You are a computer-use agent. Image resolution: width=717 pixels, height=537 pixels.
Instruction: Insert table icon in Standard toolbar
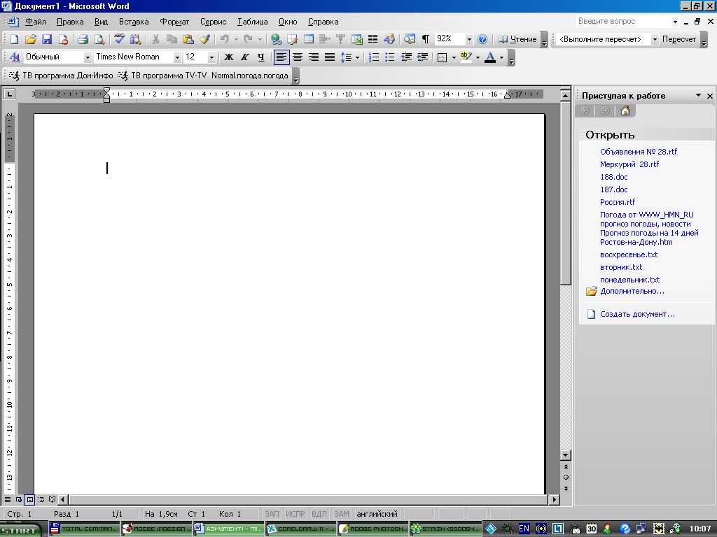point(309,39)
